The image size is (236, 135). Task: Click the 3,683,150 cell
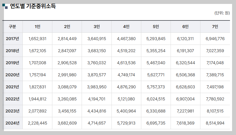97,51
